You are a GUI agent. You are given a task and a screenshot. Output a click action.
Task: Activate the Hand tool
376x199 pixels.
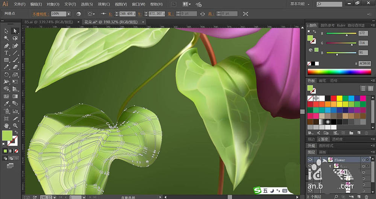coord(6,126)
